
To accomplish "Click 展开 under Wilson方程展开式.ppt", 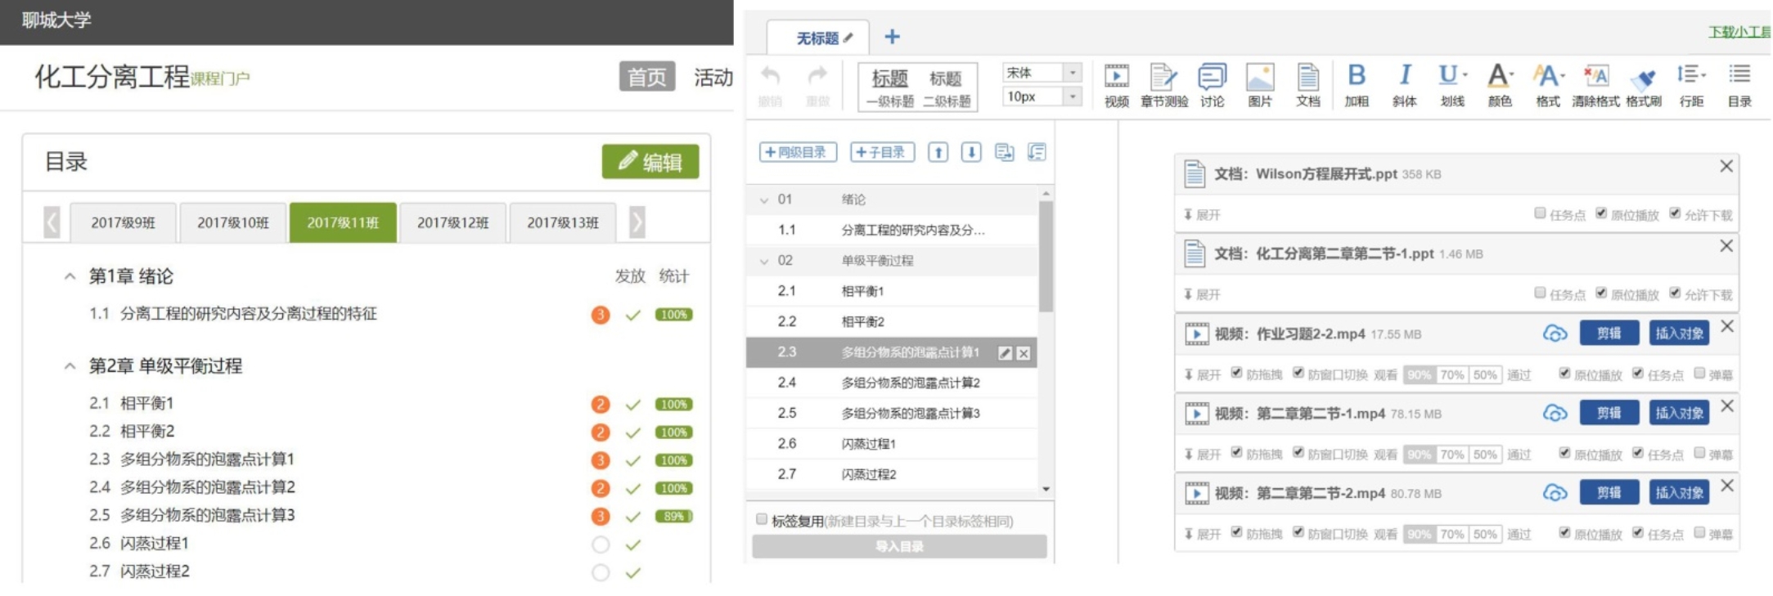I will [1202, 215].
